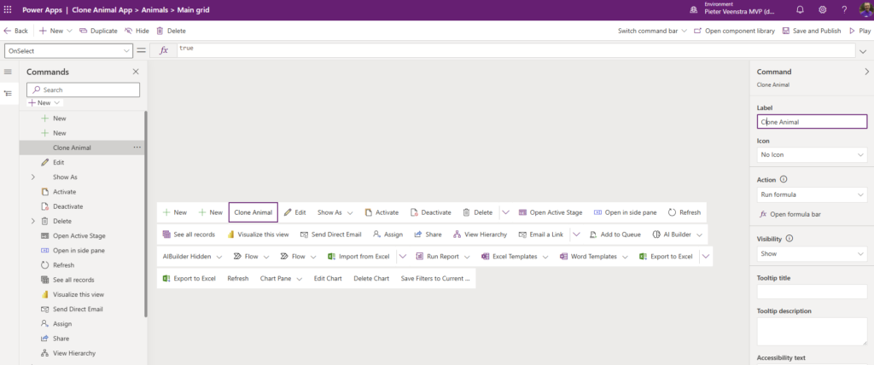
Task: Click the hamburger menu in left rail
Action: coord(8,72)
